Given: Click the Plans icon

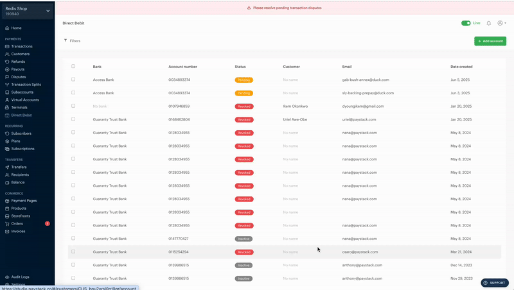Looking at the screenshot, I should point(7,141).
